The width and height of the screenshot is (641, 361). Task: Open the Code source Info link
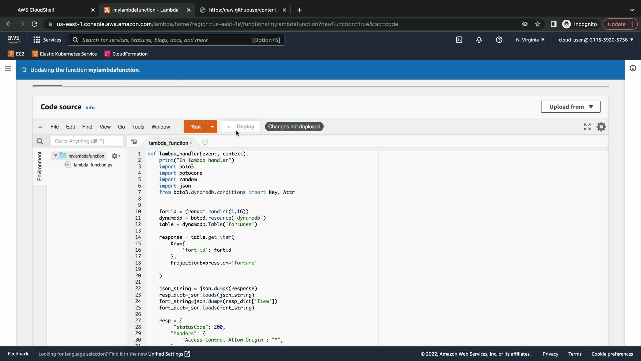click(x=90, y=108)
